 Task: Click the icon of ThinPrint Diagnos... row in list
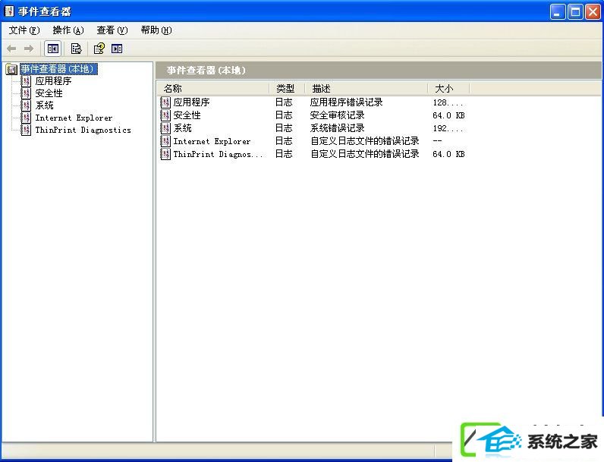click(x=165, y=155)
